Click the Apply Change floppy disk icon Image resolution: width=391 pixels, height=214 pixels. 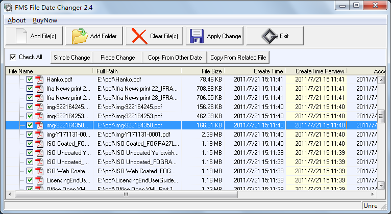197,36
